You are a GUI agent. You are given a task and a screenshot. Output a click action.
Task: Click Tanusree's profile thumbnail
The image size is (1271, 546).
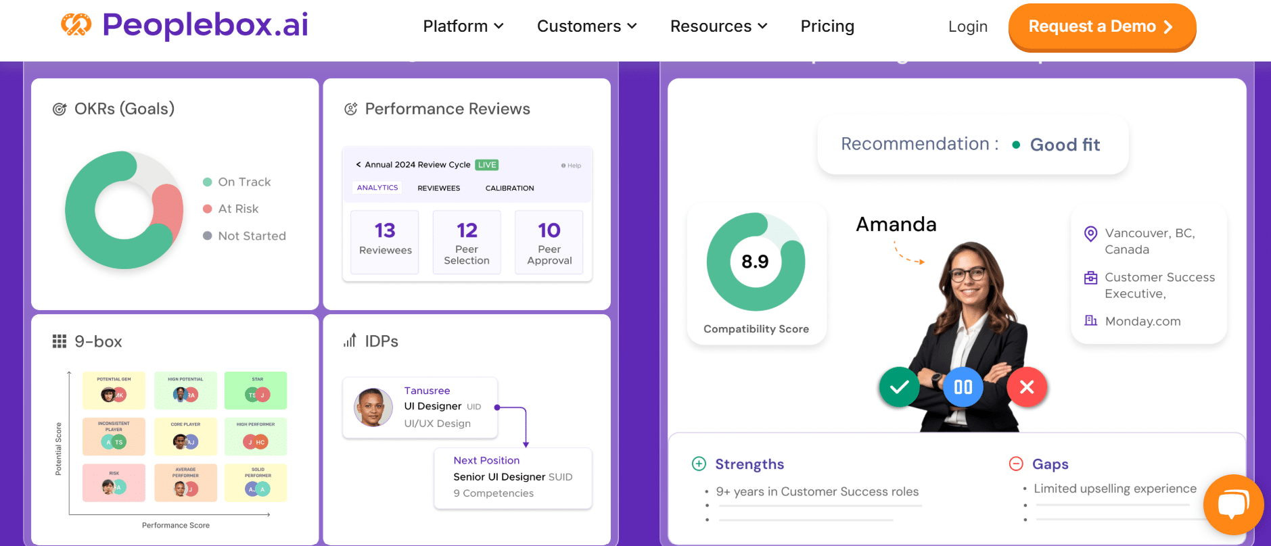(373, 407)
